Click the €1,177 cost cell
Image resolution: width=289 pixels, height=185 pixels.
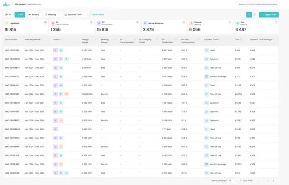point(238,173)
